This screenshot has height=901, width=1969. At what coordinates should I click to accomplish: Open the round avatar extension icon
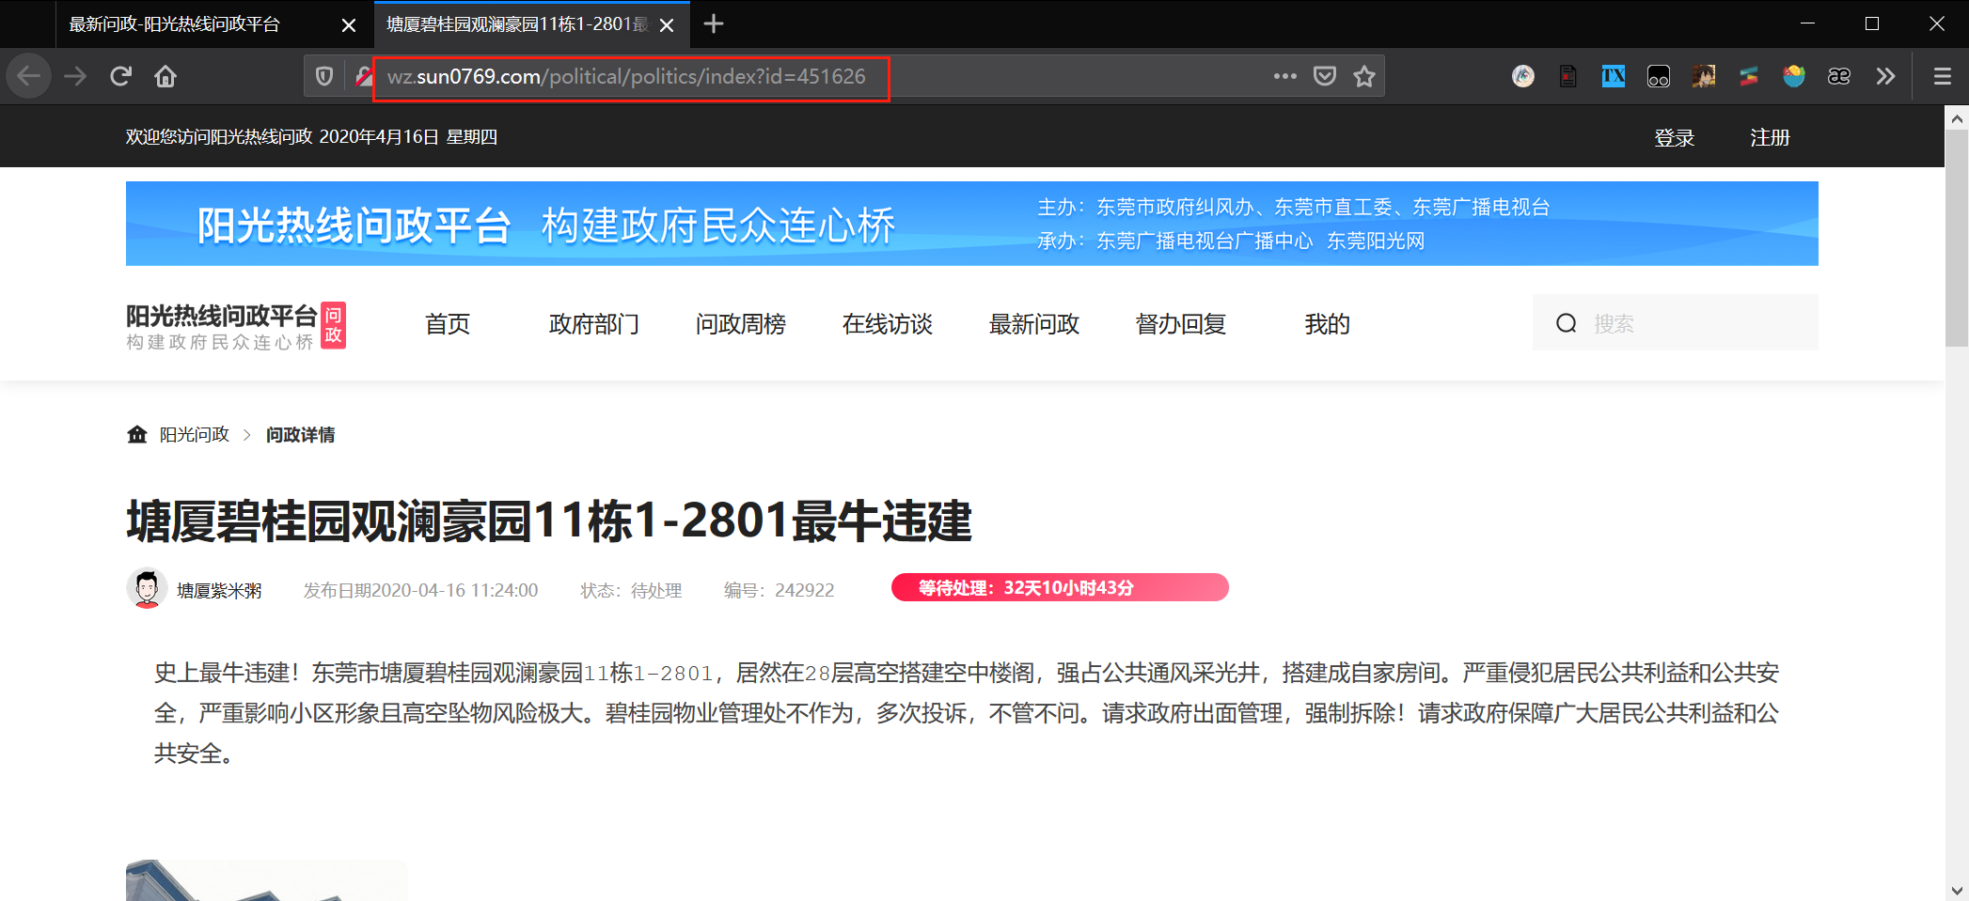pos(1523,76)
